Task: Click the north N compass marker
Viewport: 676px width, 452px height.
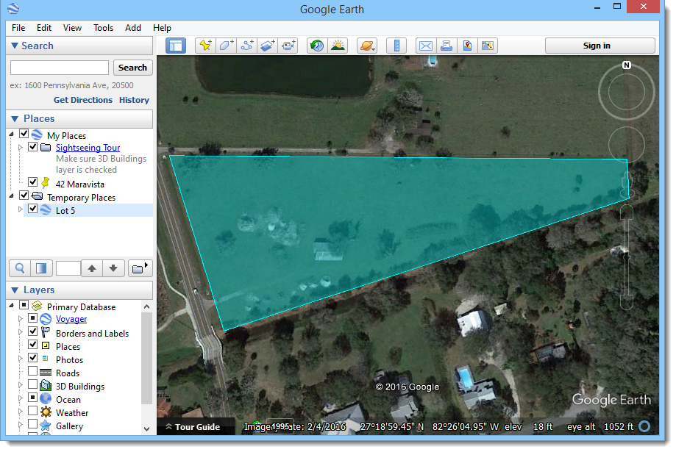Action: click(627, 65)
